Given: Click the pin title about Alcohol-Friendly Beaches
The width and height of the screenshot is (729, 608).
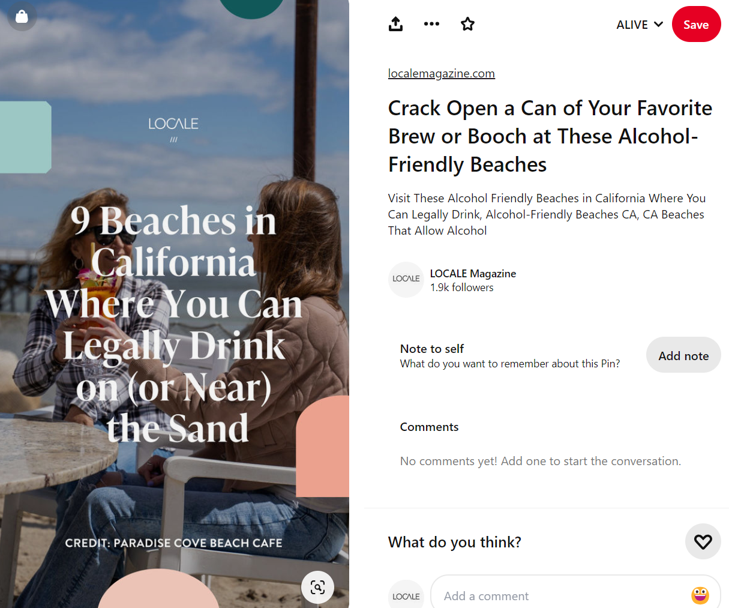Looking at the screenshot, I should click(550, 136).
